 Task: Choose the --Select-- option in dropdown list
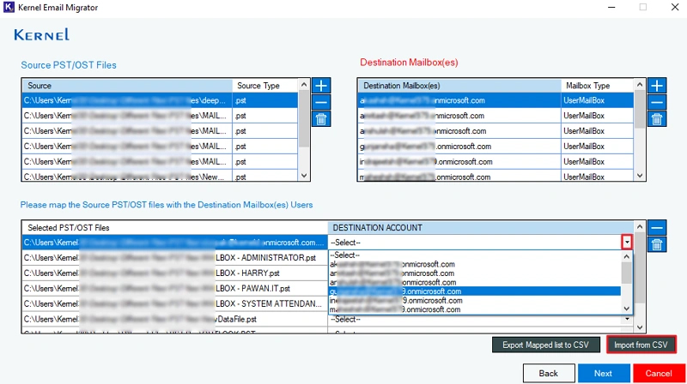click(x=475, y=255)
